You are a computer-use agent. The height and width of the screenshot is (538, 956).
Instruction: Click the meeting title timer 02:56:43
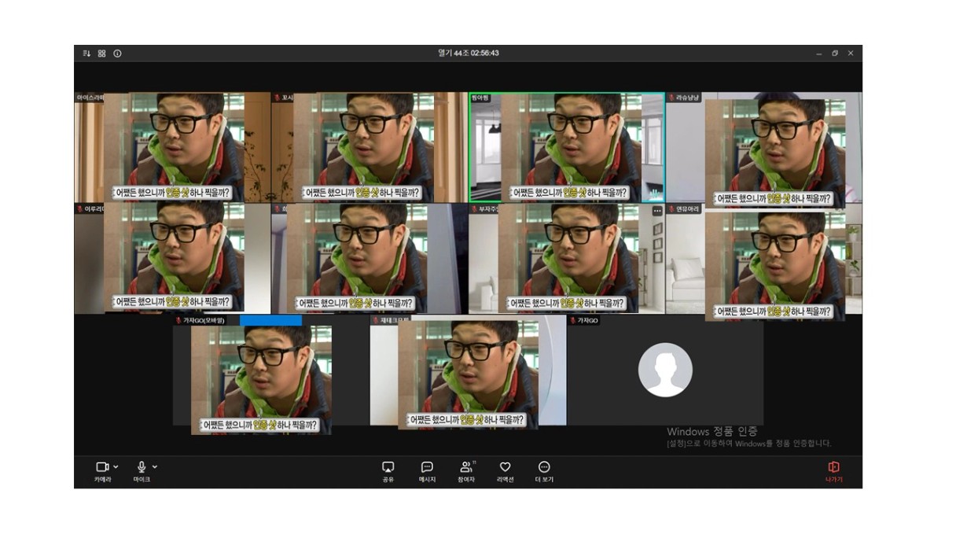[x=484, y=53]
